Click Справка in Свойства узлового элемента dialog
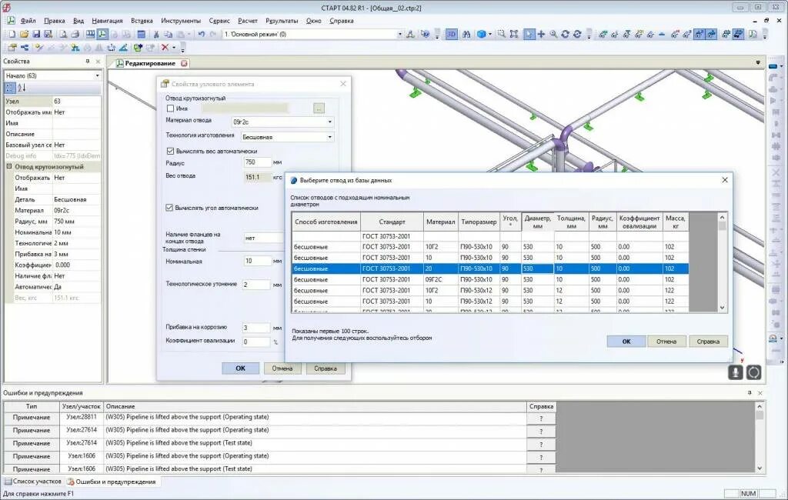 (x=326, y=368)
